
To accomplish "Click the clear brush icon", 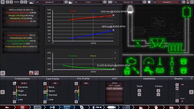I will click(x=31, y=73).
